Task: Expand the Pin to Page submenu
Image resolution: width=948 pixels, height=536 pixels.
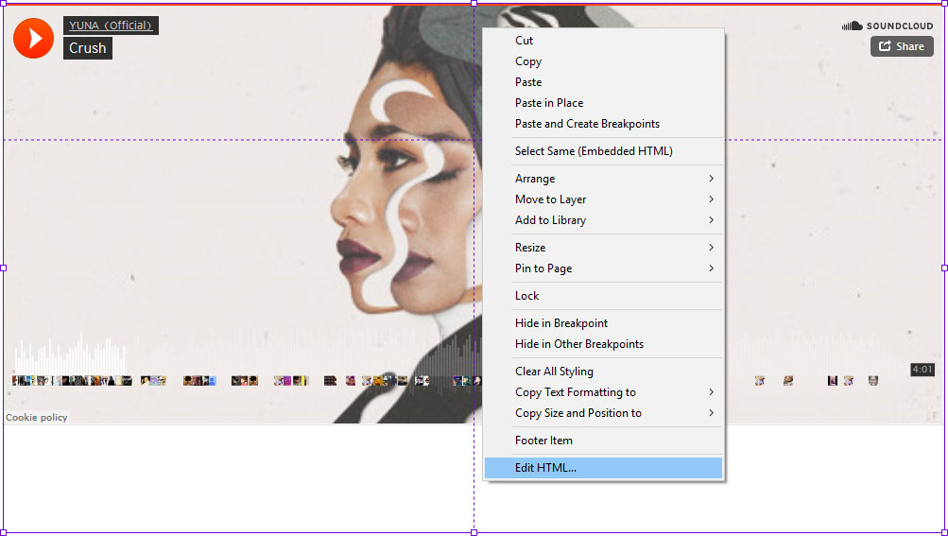Action: click(603, 268)
